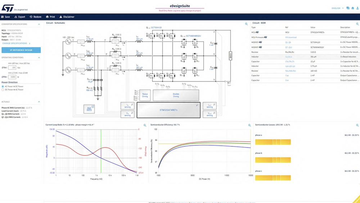Click the Save icon in toolbar
Image resolution: width=360 pixels, height=203 pixels.
point(3,17)
